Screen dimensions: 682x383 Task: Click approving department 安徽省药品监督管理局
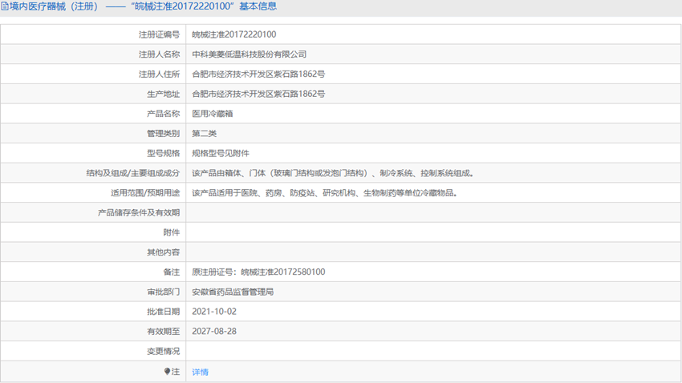pos(233,292)
